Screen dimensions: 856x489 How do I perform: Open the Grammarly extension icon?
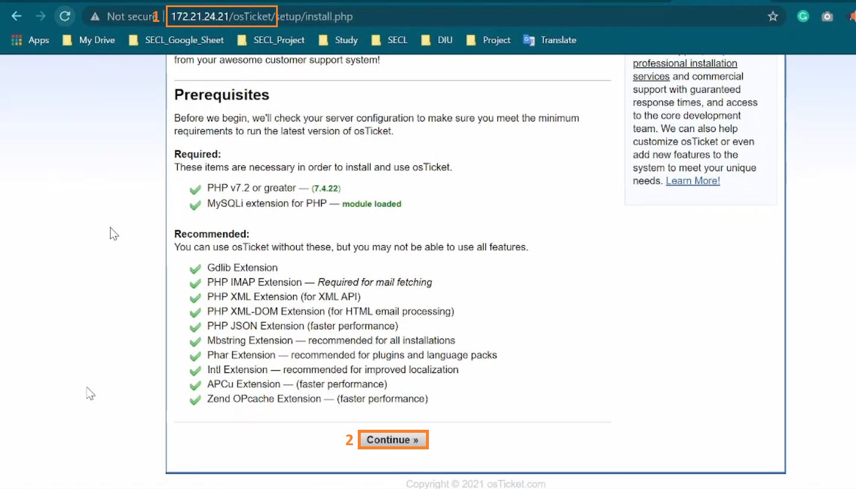click(803, 17)
